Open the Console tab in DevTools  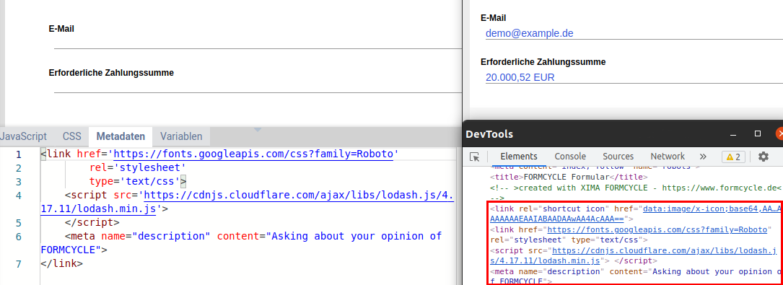point(570,157)
